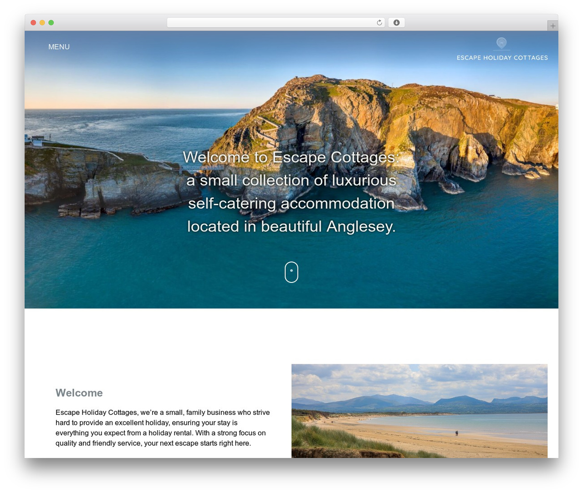Viewport: 583px width, 493px height.
Task: Add a new tab with plus button
Action: [x=552, y=26]
